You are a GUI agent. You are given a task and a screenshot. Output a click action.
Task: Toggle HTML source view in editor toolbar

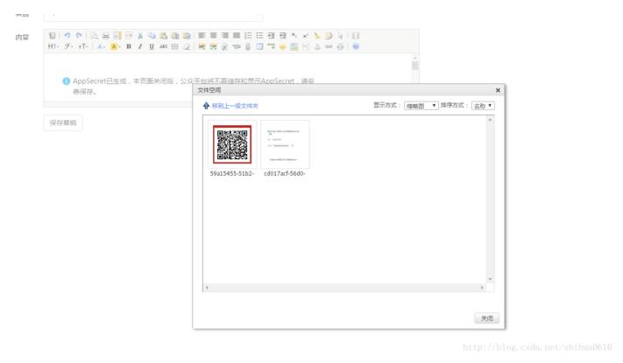point(52,36)
